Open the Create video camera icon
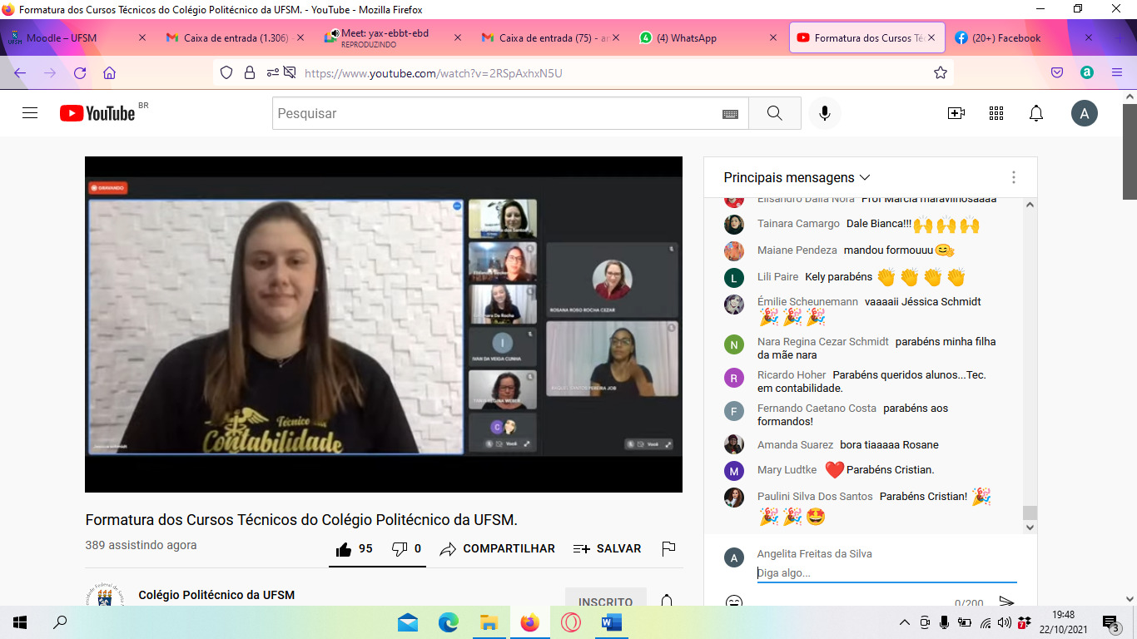The image size is (1137, 639). click(956, 113)
